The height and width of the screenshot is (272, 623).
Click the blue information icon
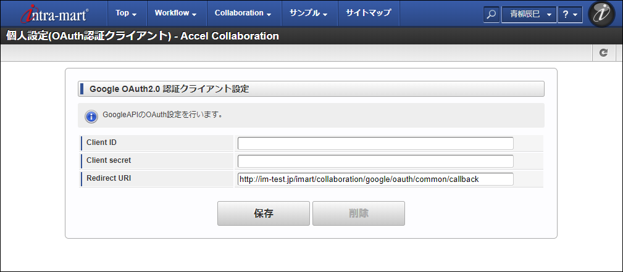91,117
